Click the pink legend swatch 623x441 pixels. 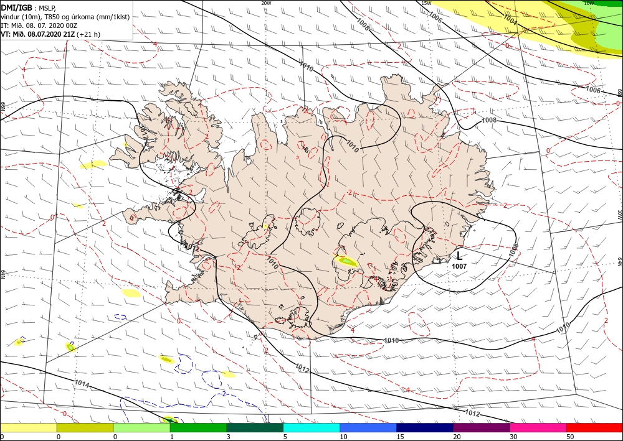(x=538, y=427)
